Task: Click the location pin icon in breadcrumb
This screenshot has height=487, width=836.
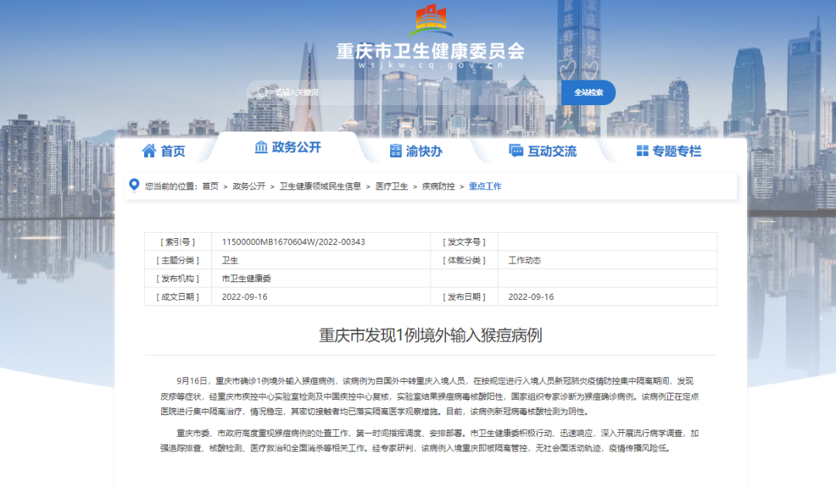Action: (134, 186)
